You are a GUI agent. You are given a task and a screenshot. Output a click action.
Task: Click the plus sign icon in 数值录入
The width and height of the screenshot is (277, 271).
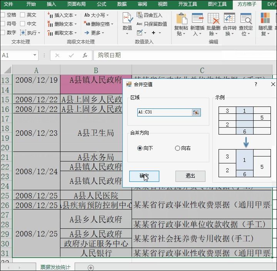pos(154,33)
